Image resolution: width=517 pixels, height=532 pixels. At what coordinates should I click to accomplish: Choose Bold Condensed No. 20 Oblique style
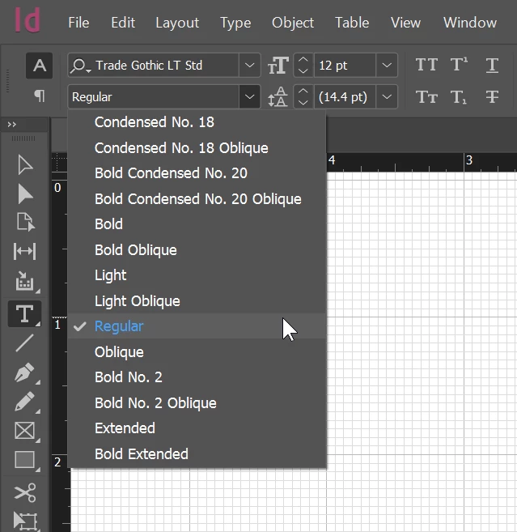point(197,199)
